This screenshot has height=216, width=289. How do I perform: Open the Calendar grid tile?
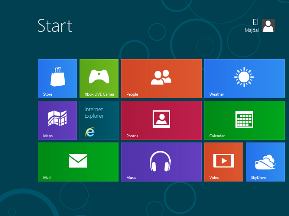click(244, 120)
